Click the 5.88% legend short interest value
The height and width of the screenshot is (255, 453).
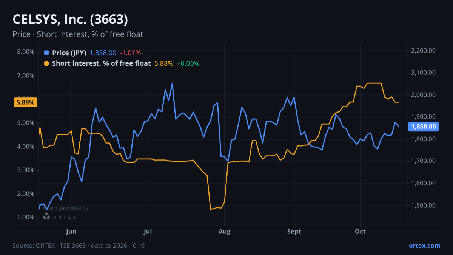coord(164,63)
